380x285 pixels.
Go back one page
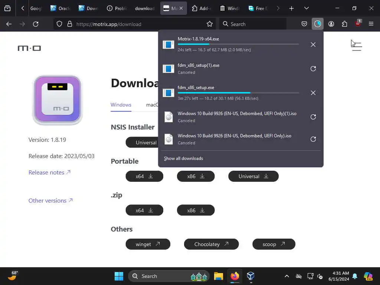(9, 24)
